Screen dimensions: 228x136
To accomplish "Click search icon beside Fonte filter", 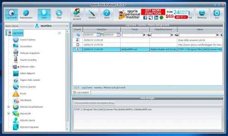I will [x=144, y=35].
